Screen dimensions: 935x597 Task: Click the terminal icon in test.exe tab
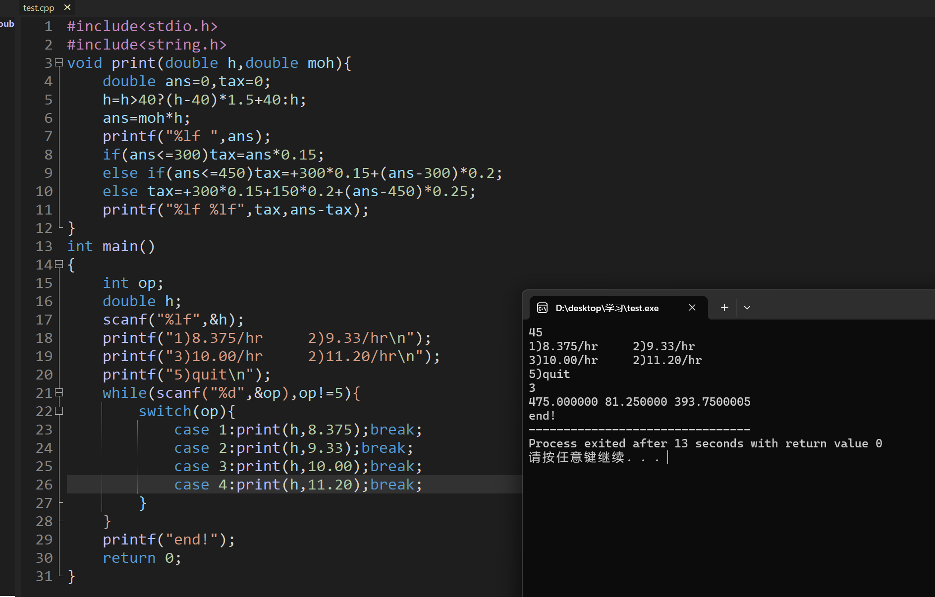click(x=543, y=308)
